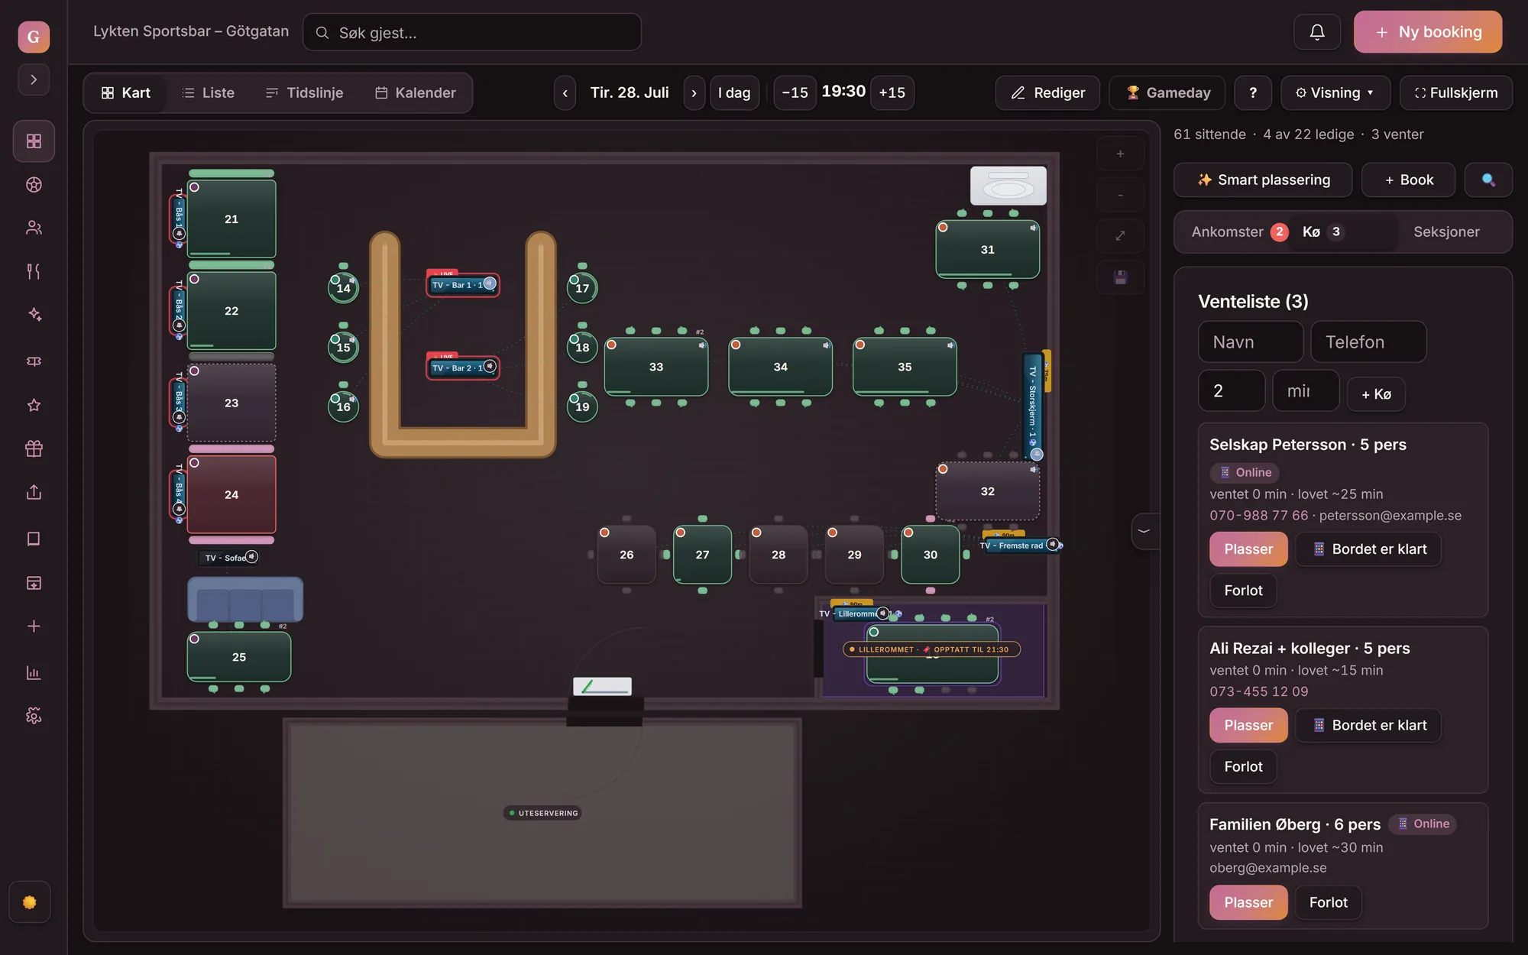Toggle Gameday mode
This screenshot has width=1528, height=955.
1167,92
